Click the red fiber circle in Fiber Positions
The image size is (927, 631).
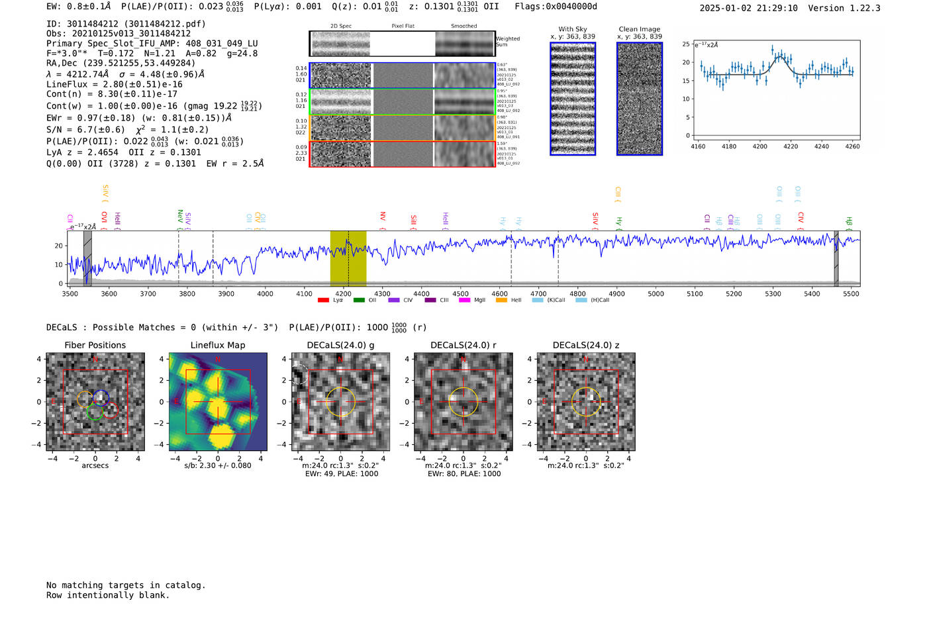pyautogui.click(x=111, y=410)
